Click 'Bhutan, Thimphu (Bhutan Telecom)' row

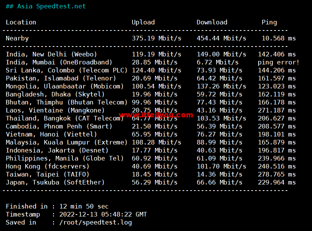coord(67,102)
